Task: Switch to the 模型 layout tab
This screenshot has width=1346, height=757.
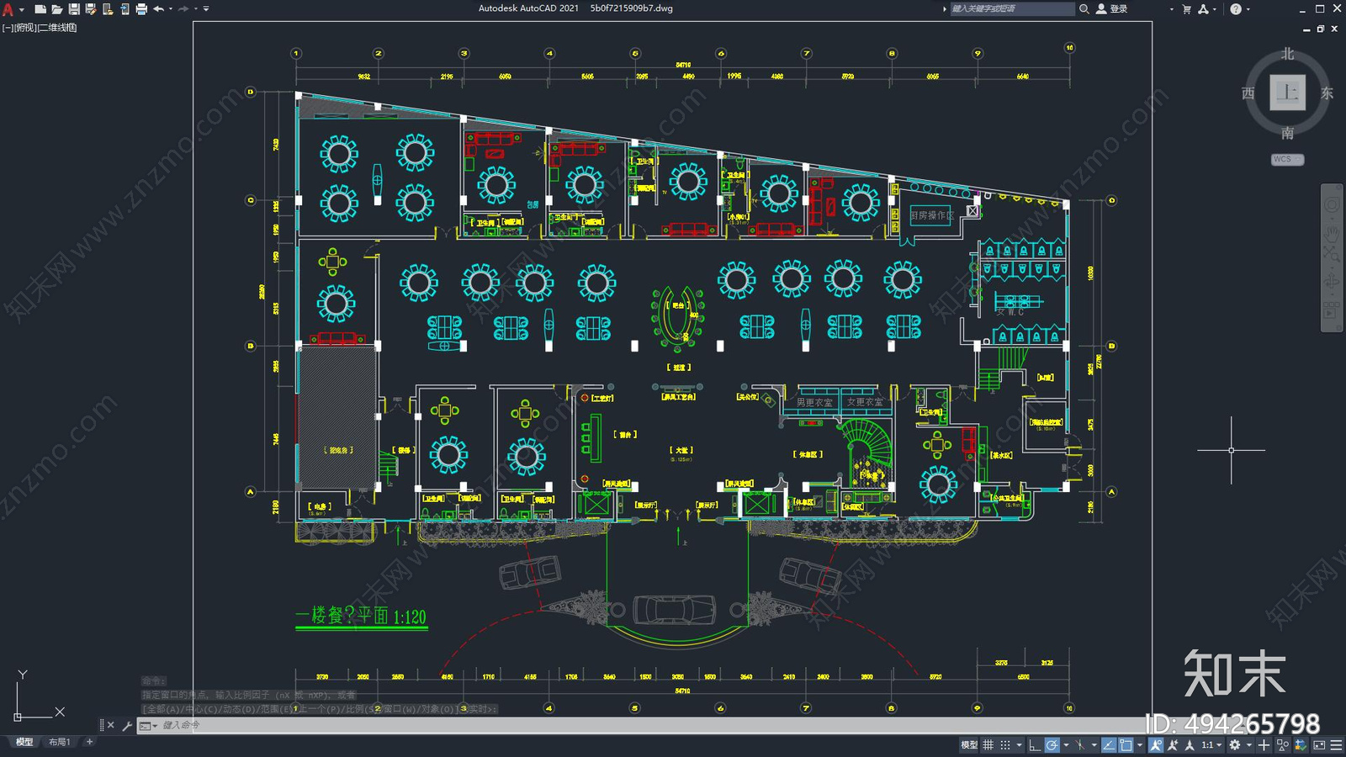Action: [x=24, y=742]
